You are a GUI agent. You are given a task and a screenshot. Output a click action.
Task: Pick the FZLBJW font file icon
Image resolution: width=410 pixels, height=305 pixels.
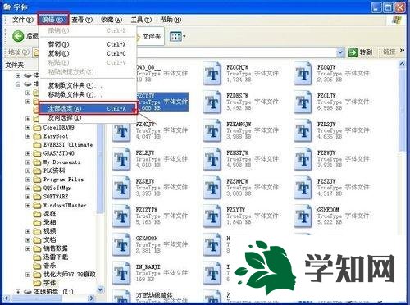tap(121, 159)
